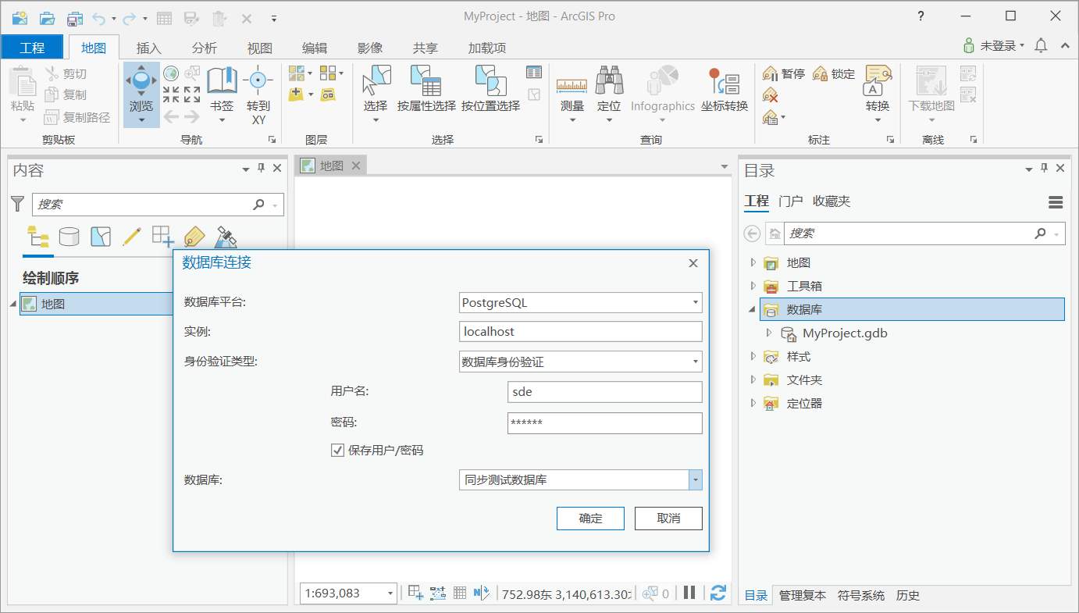
Task: Click Lock labels (锁定) icon
Action: pyautogui.click(x=834, y=74)
